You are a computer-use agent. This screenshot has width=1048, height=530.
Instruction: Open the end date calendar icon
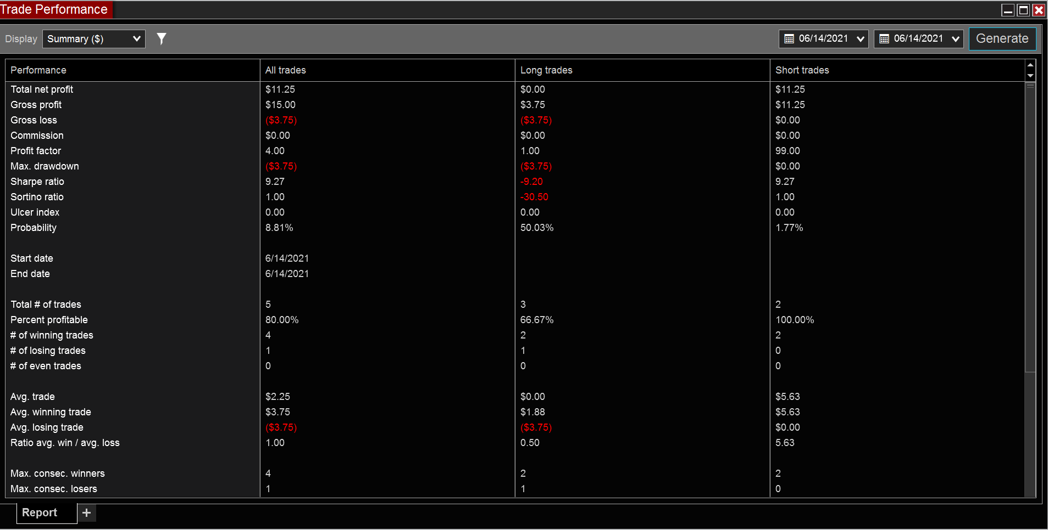point(884,39)
